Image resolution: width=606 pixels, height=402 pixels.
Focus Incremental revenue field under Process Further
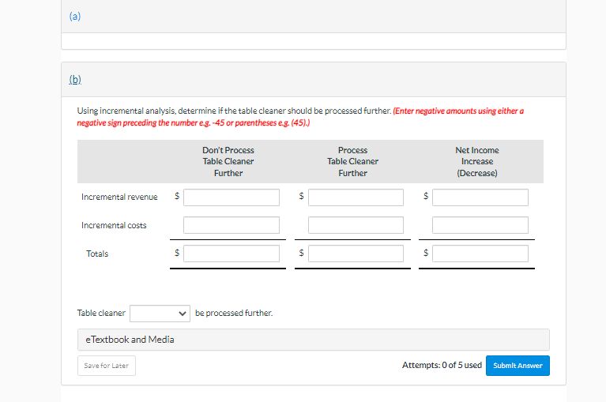[x=356, y=197]
